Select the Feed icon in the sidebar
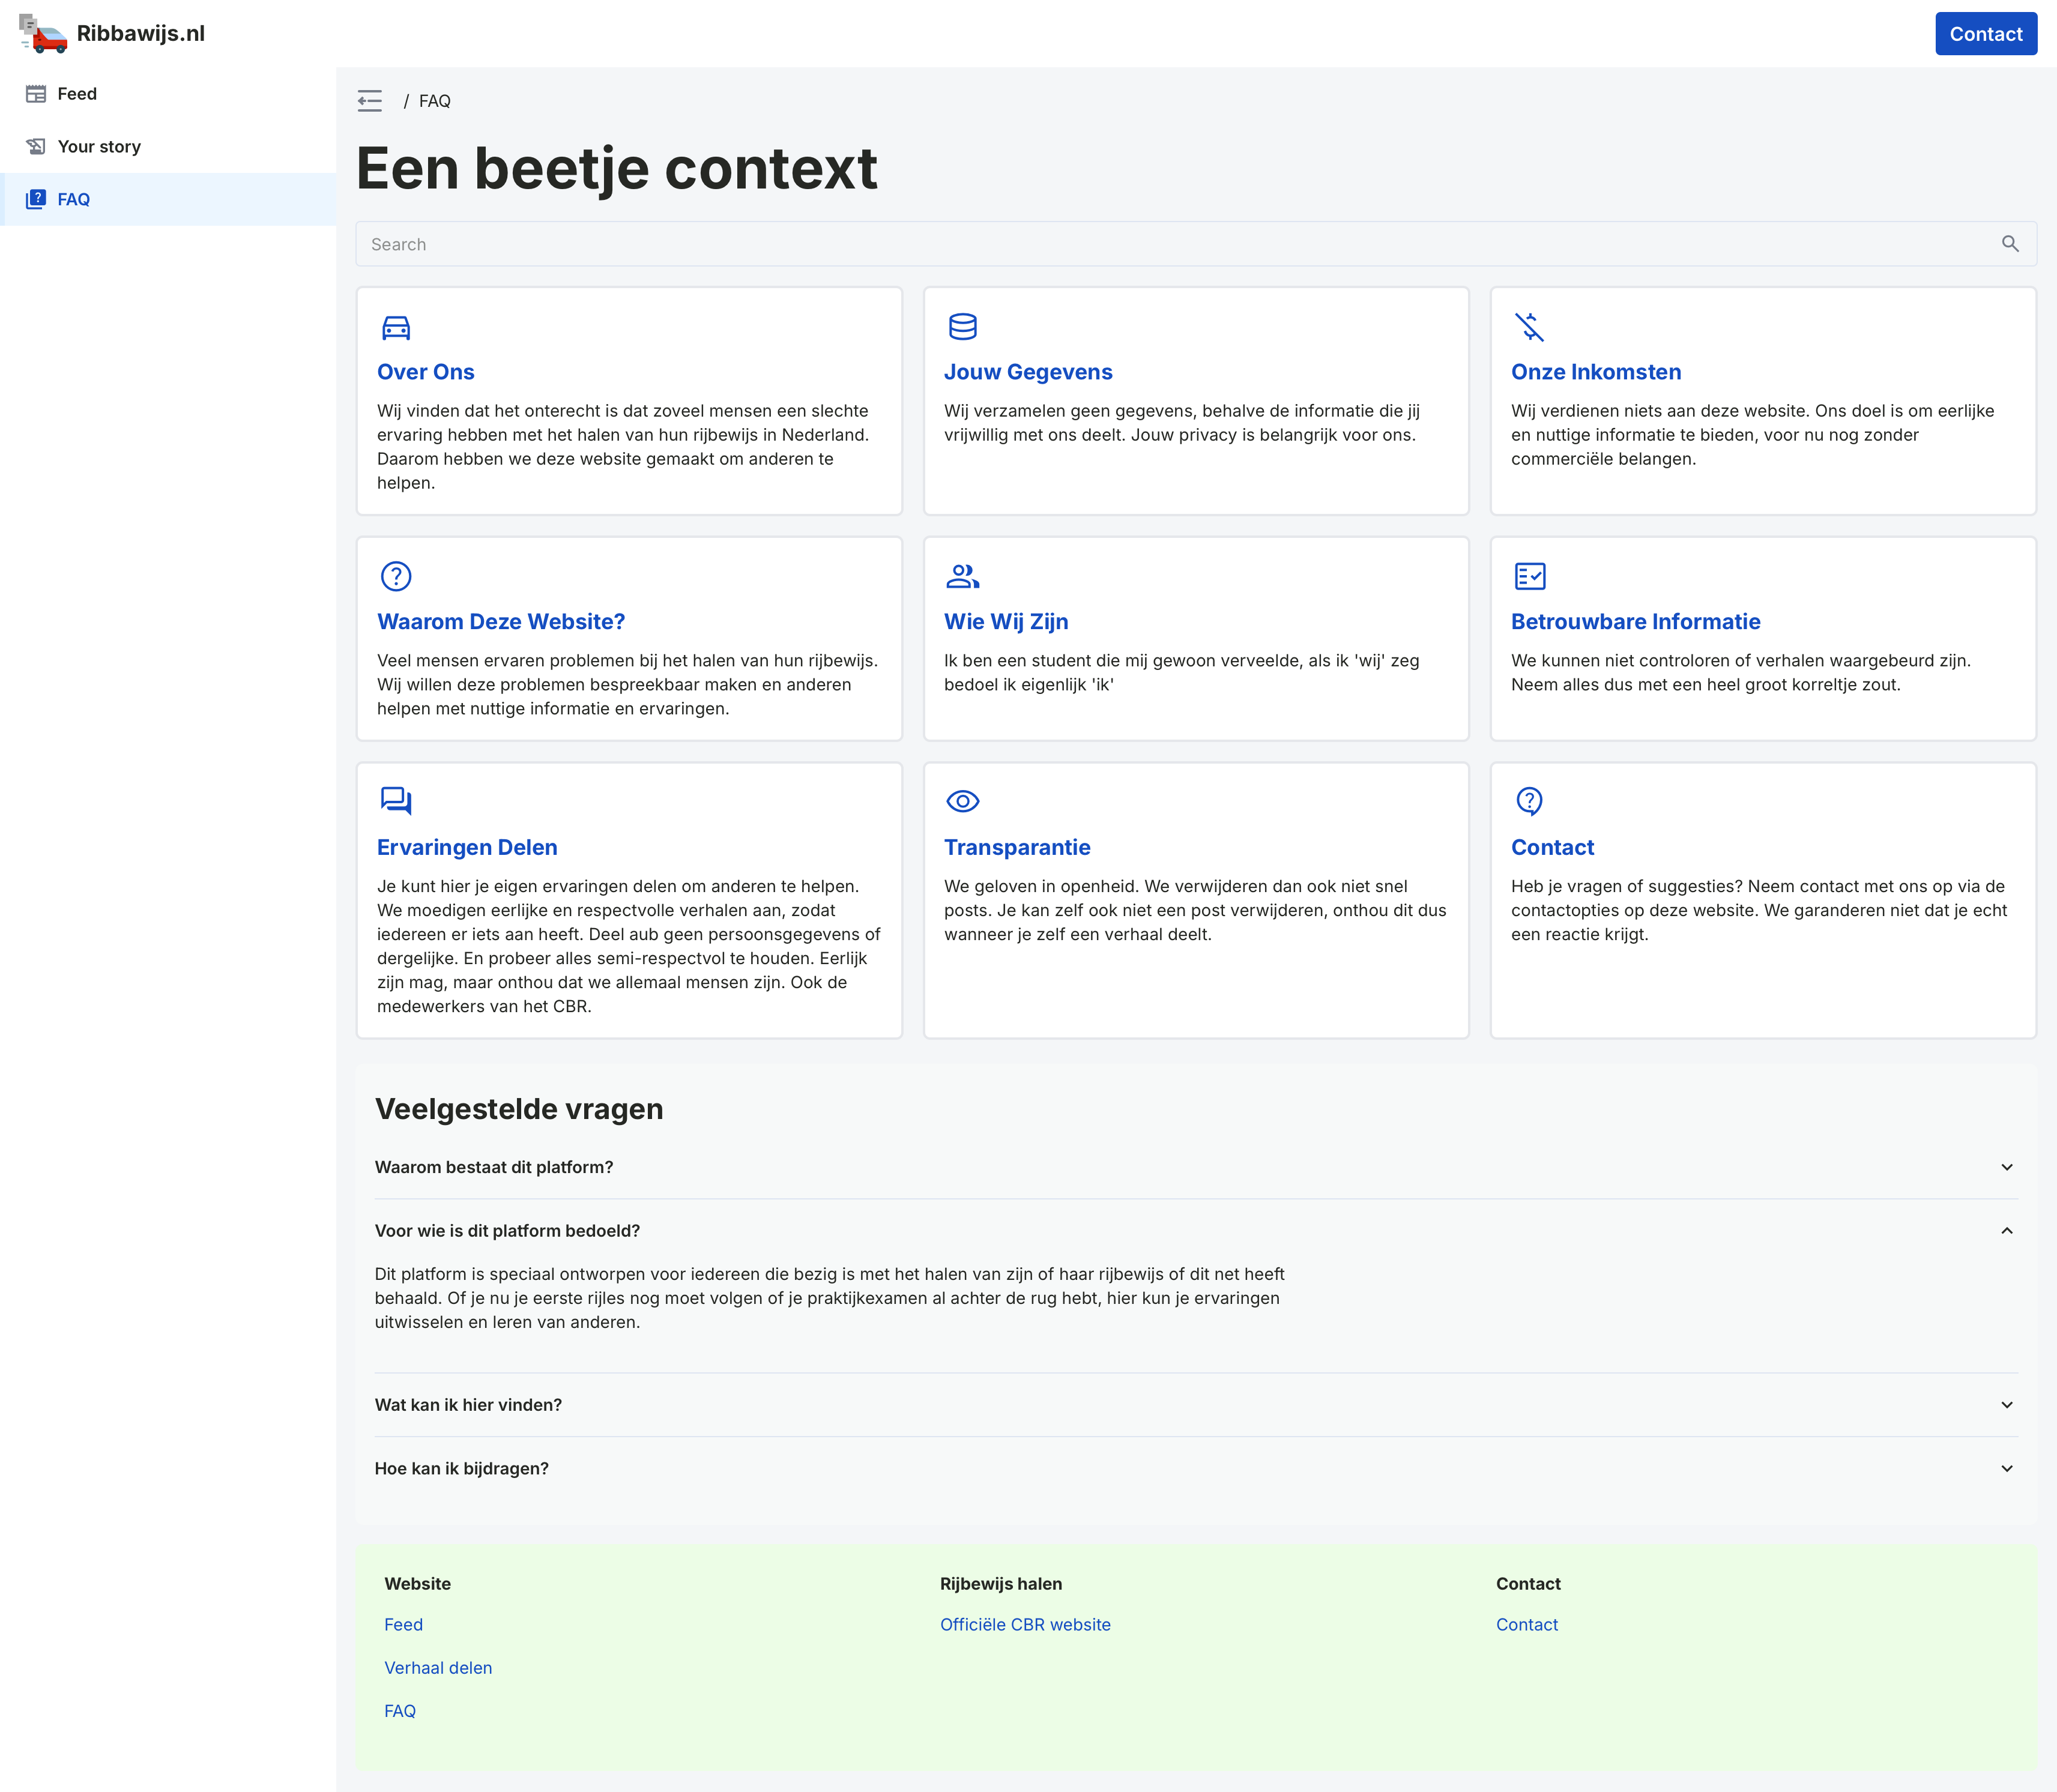 click(36, 93)
